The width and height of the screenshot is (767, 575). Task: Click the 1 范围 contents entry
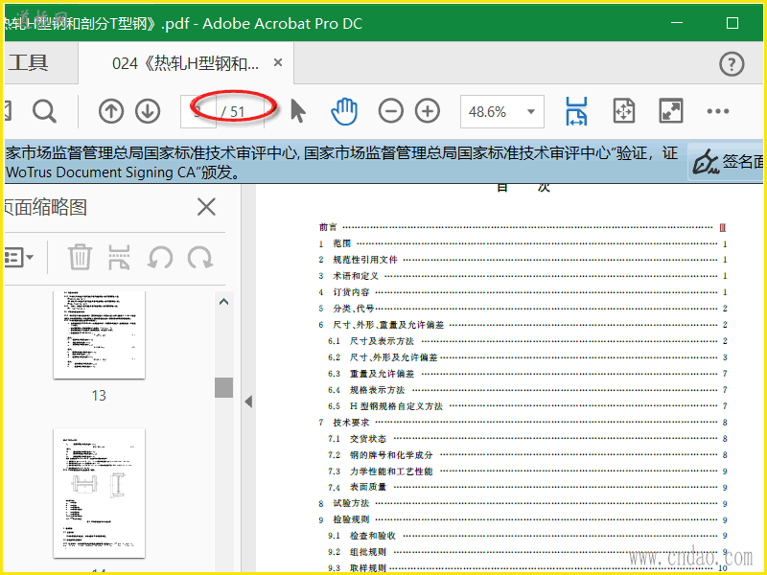click(523, 243)
